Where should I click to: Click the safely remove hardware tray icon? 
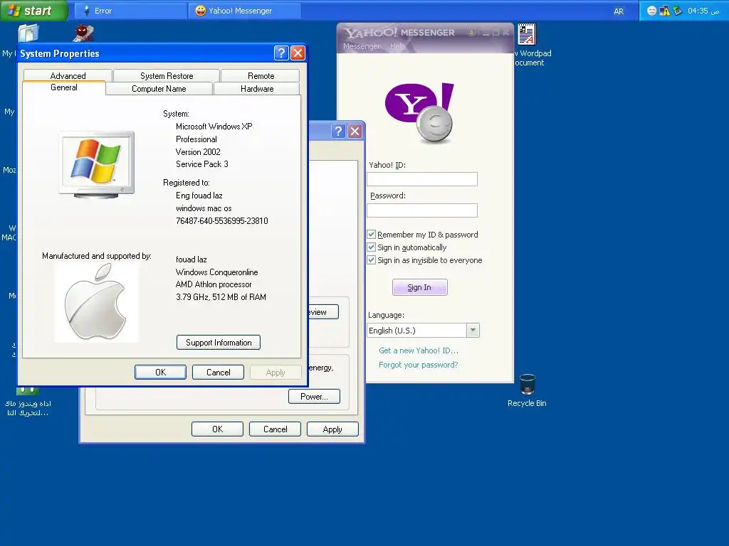(678, 11)
